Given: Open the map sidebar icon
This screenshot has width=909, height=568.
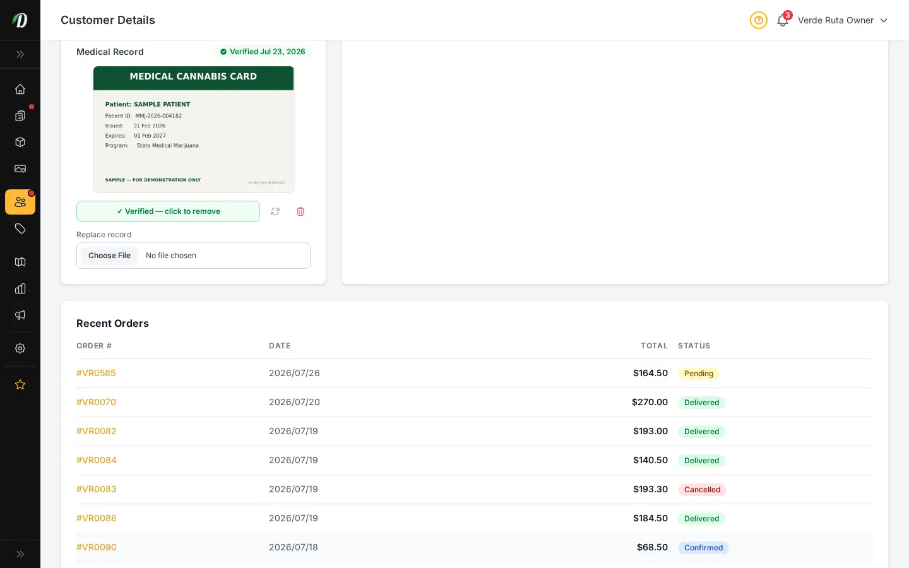Looking at the screenshot, I should pyautogui.click(x=20, y=262).
